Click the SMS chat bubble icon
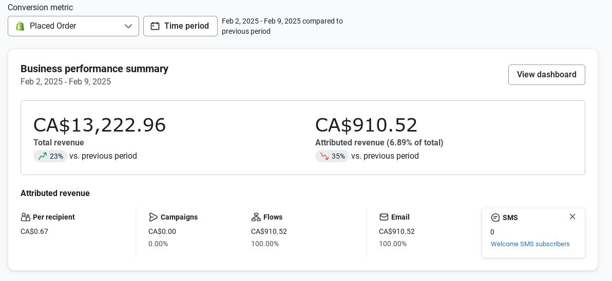 pyautogui.click(x=495, y=218)
